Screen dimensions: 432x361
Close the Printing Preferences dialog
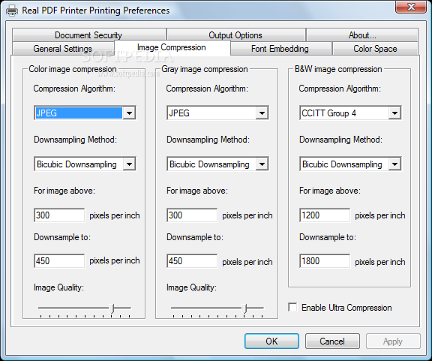411,7
